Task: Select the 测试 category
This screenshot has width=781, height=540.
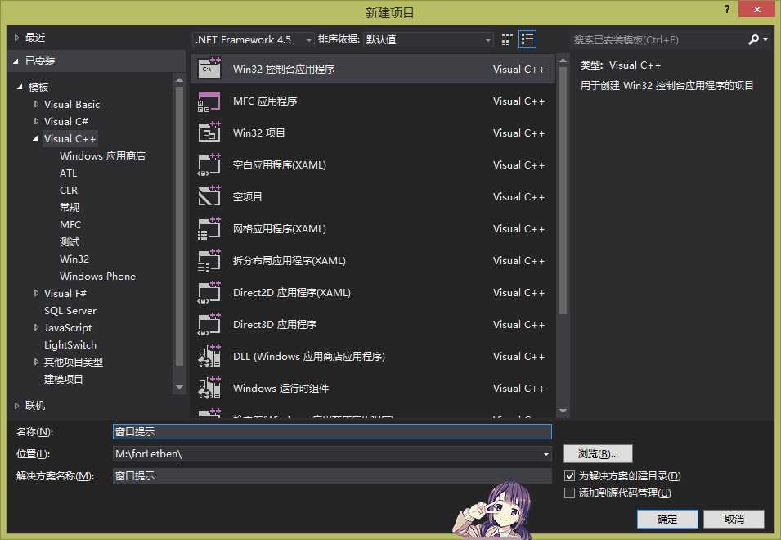Action: (x=70, y=241)
